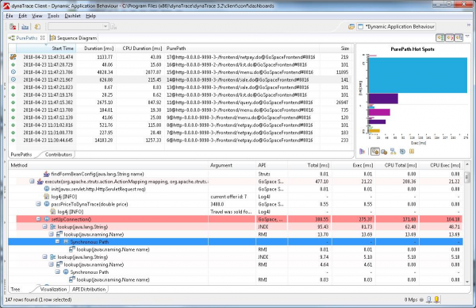Collapse the execute(org.apache.struts...) tree node

click(x=32, y=181)
